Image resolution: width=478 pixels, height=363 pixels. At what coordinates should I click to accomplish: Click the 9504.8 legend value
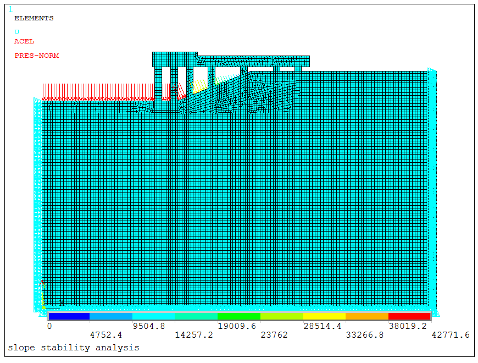pos(149,326)
